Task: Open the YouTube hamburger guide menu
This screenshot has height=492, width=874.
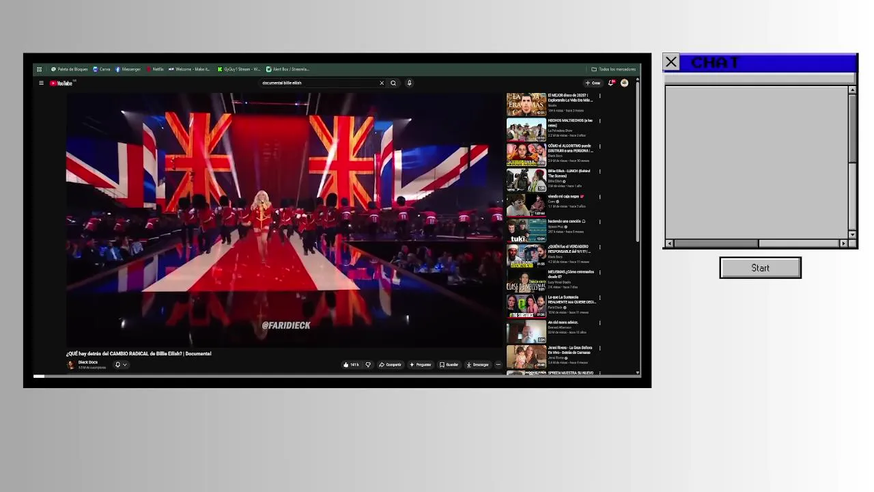Action: coord(41,83)
